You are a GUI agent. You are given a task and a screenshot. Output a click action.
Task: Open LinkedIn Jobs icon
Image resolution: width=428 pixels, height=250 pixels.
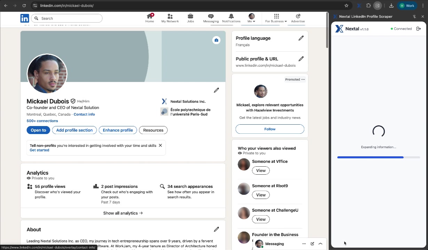coord(190,16)
